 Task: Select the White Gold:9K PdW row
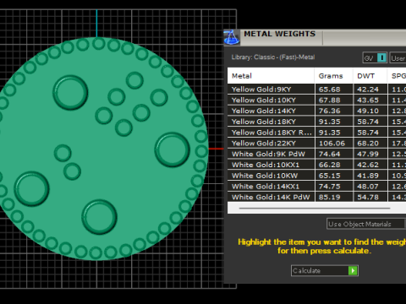click(x=316, y=154)
